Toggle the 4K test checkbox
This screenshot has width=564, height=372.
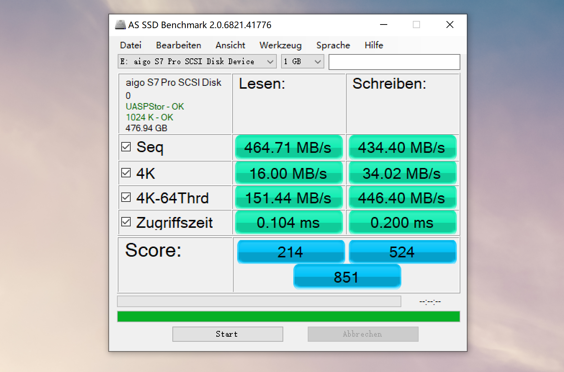(x=126, y=173)
